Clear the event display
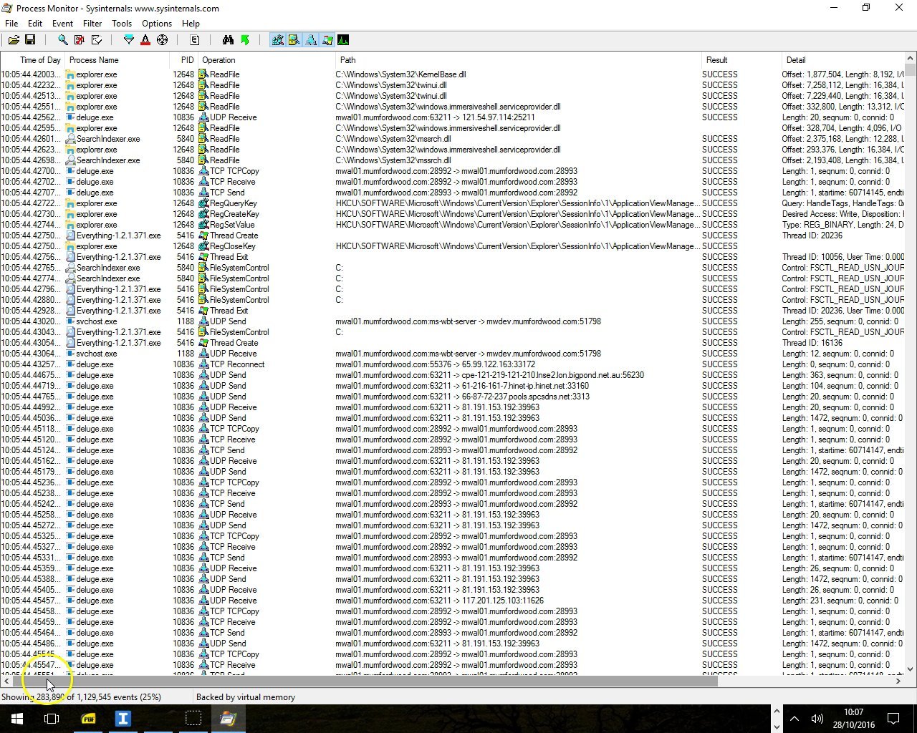 [x=95, y=39]
